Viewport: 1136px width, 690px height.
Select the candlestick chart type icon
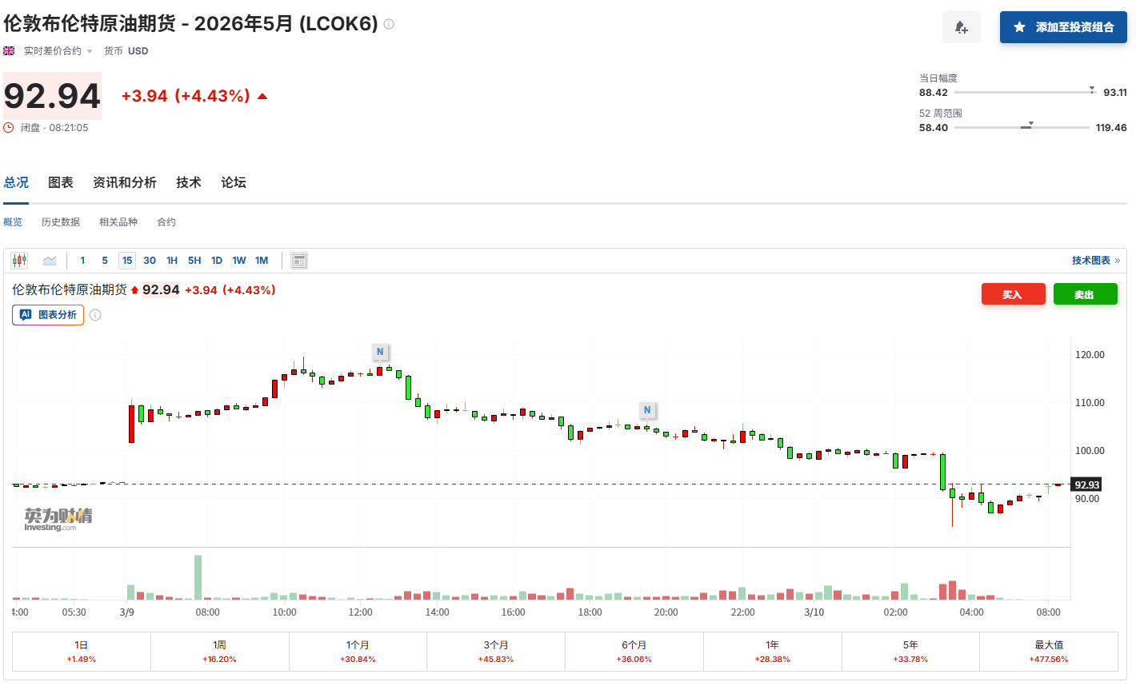[x=20, y=261]
